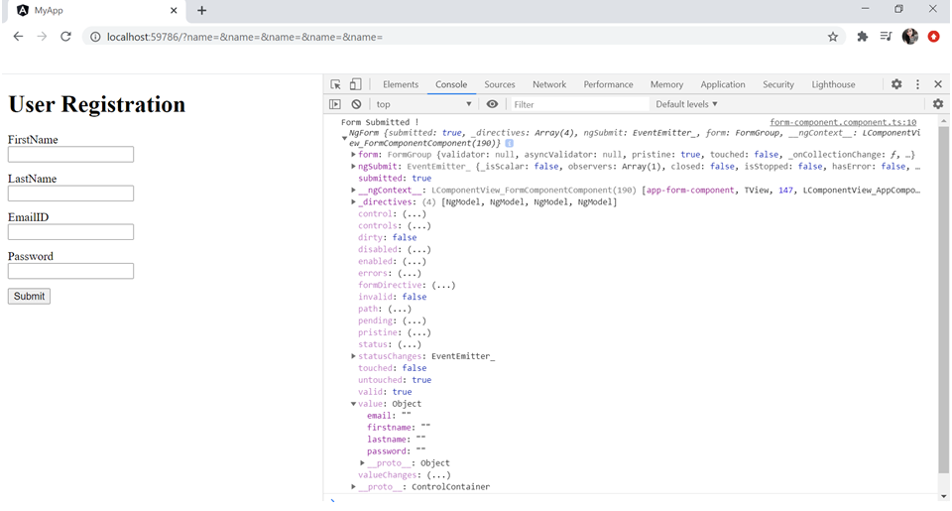Open the DevTools three-dot customize menu

[917, 84]
